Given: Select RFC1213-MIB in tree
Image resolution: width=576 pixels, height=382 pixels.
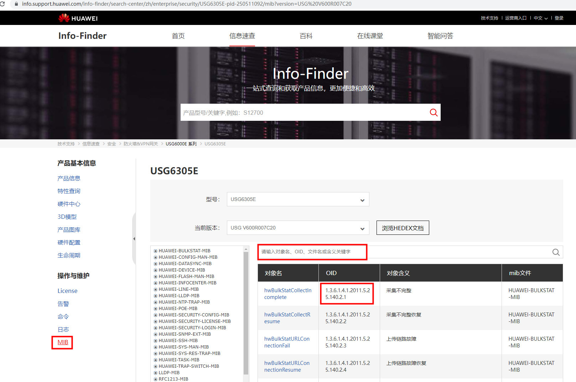Looking at the screenshot, I should pyautogui.click(x=173, y=379).
